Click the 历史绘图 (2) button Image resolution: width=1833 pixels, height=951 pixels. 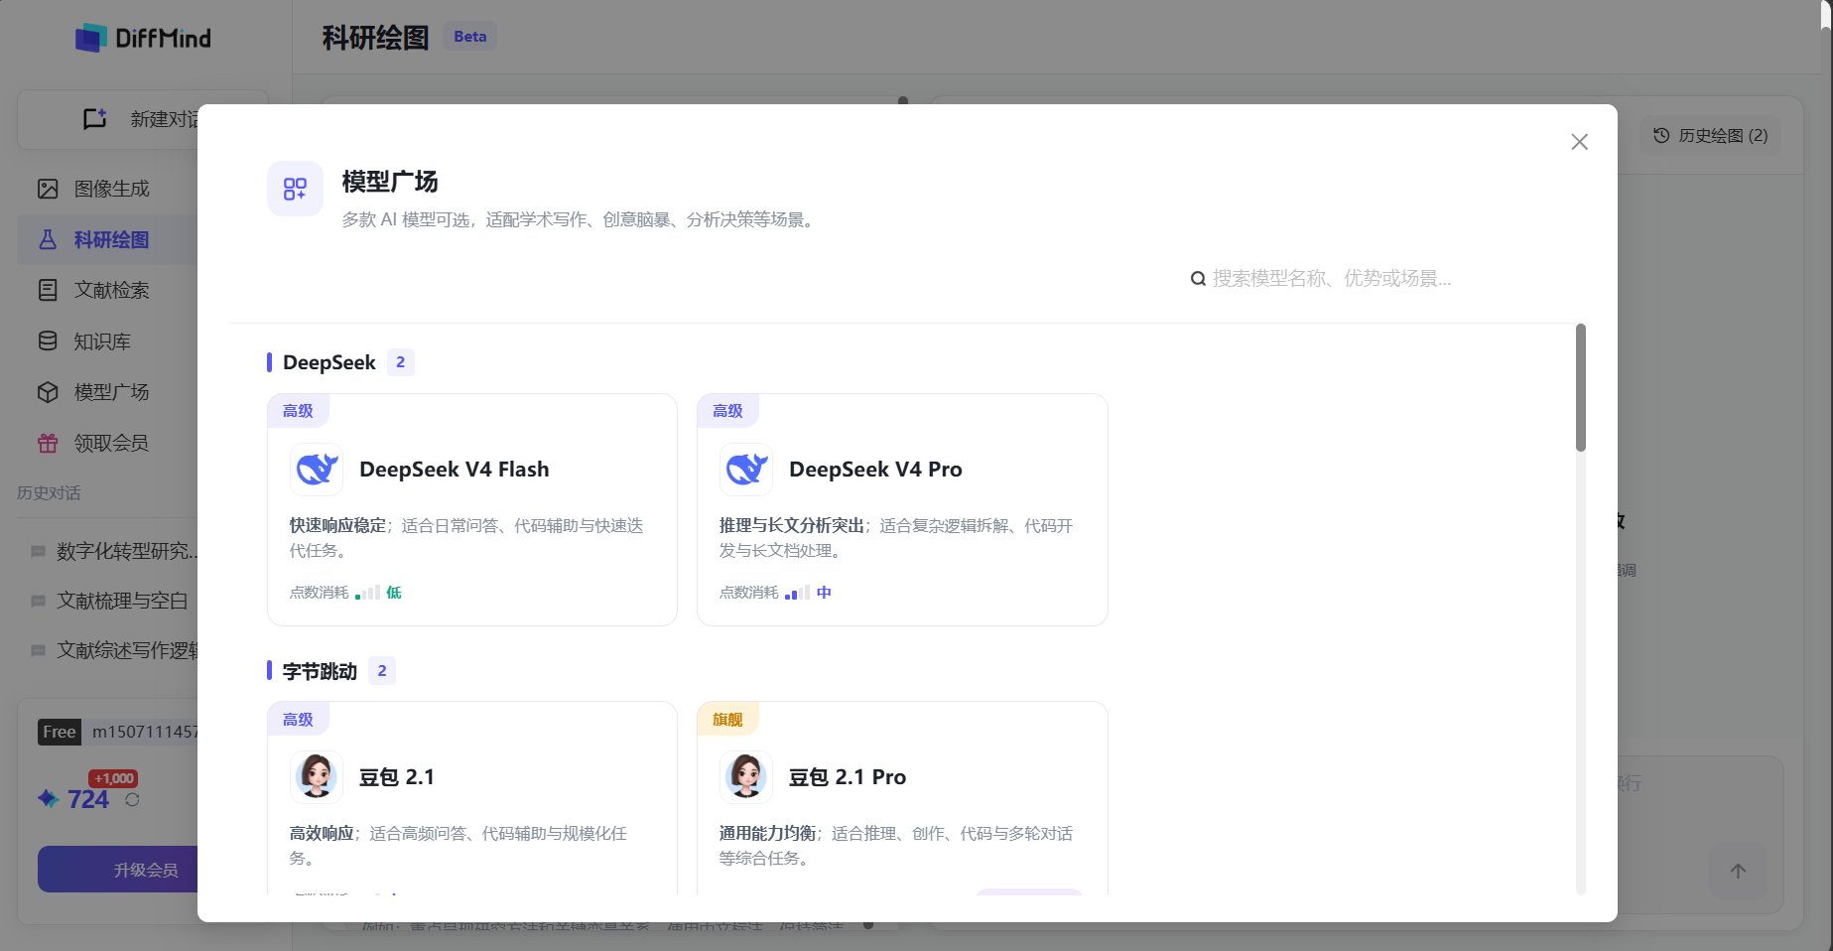tap(1710, 136)
